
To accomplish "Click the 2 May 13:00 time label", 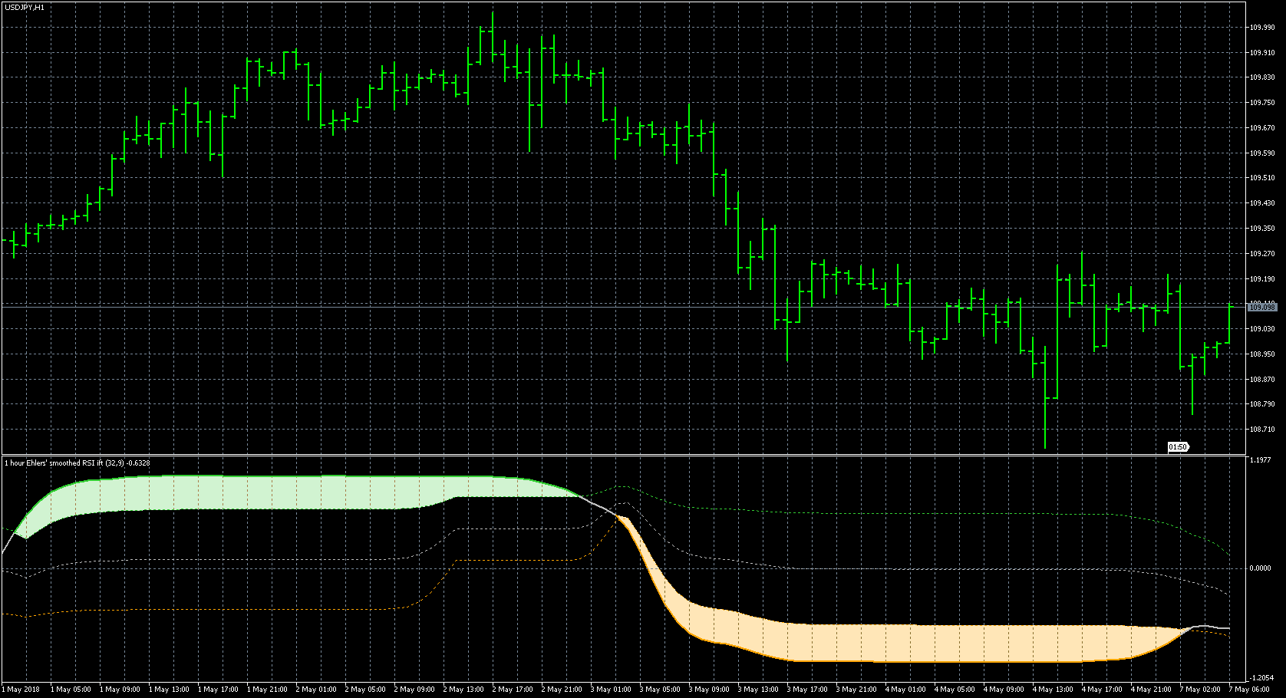I will click(463, 690).
